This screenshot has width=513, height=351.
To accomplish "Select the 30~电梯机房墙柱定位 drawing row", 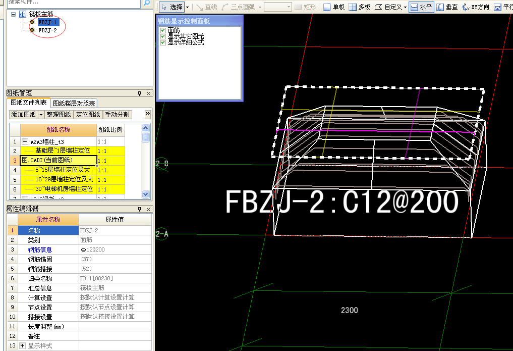I will (x=59, y=189).
